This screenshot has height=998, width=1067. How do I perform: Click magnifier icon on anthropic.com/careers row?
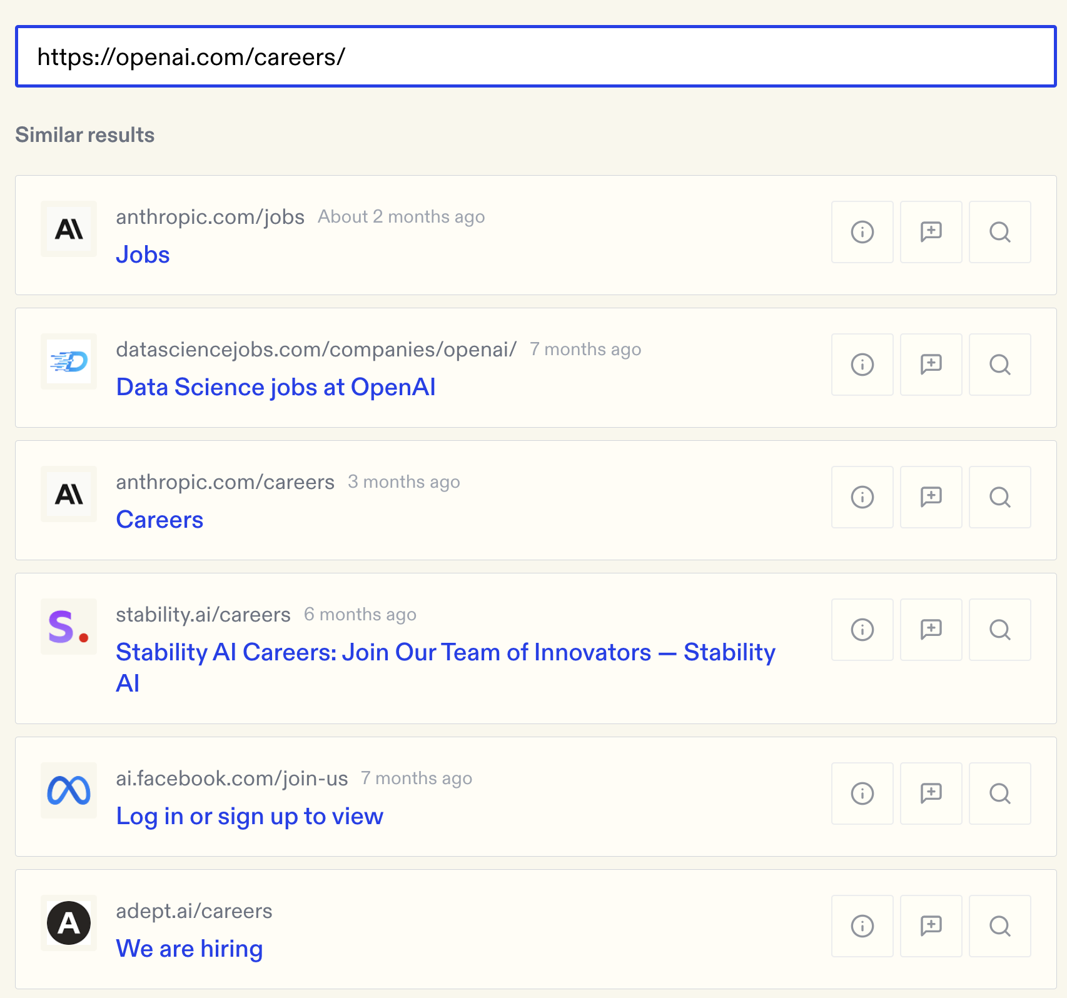(999, 497)
